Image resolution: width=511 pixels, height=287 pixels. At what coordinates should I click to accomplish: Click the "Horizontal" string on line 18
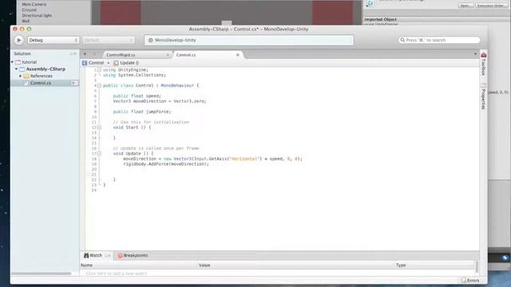[x=245, y=159]
